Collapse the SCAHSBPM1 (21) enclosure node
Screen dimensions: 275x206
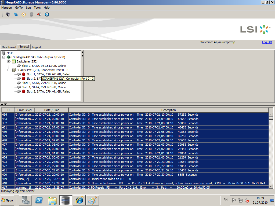point(9,70)
